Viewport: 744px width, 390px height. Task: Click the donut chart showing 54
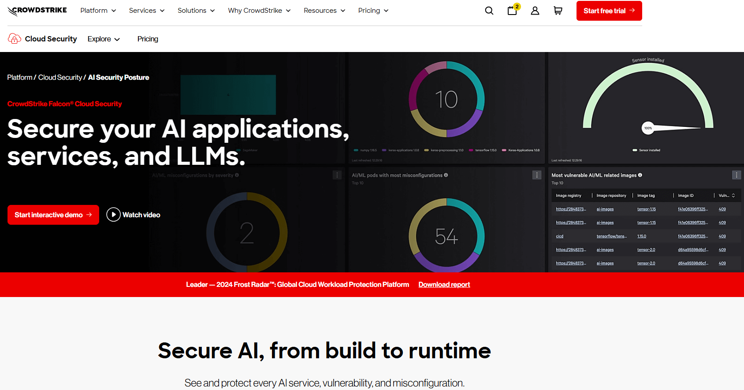[x=446, y=235]
